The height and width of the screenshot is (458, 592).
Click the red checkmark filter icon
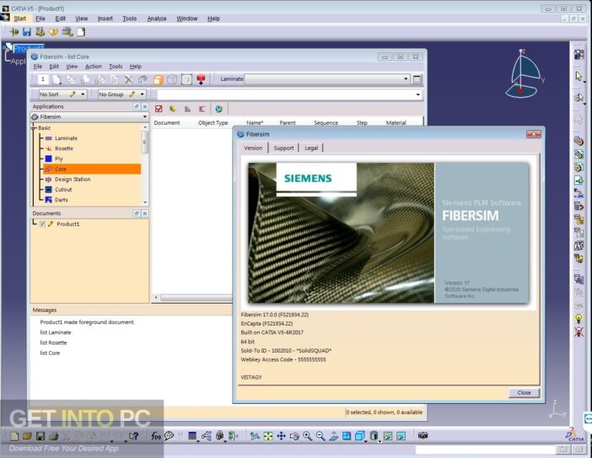(159, 109)
